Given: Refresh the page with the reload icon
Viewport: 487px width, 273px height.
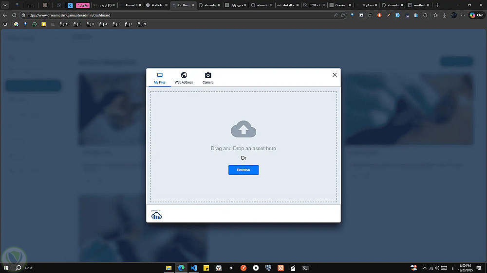Looking at the screenshot, I should [x=14, y=15].
